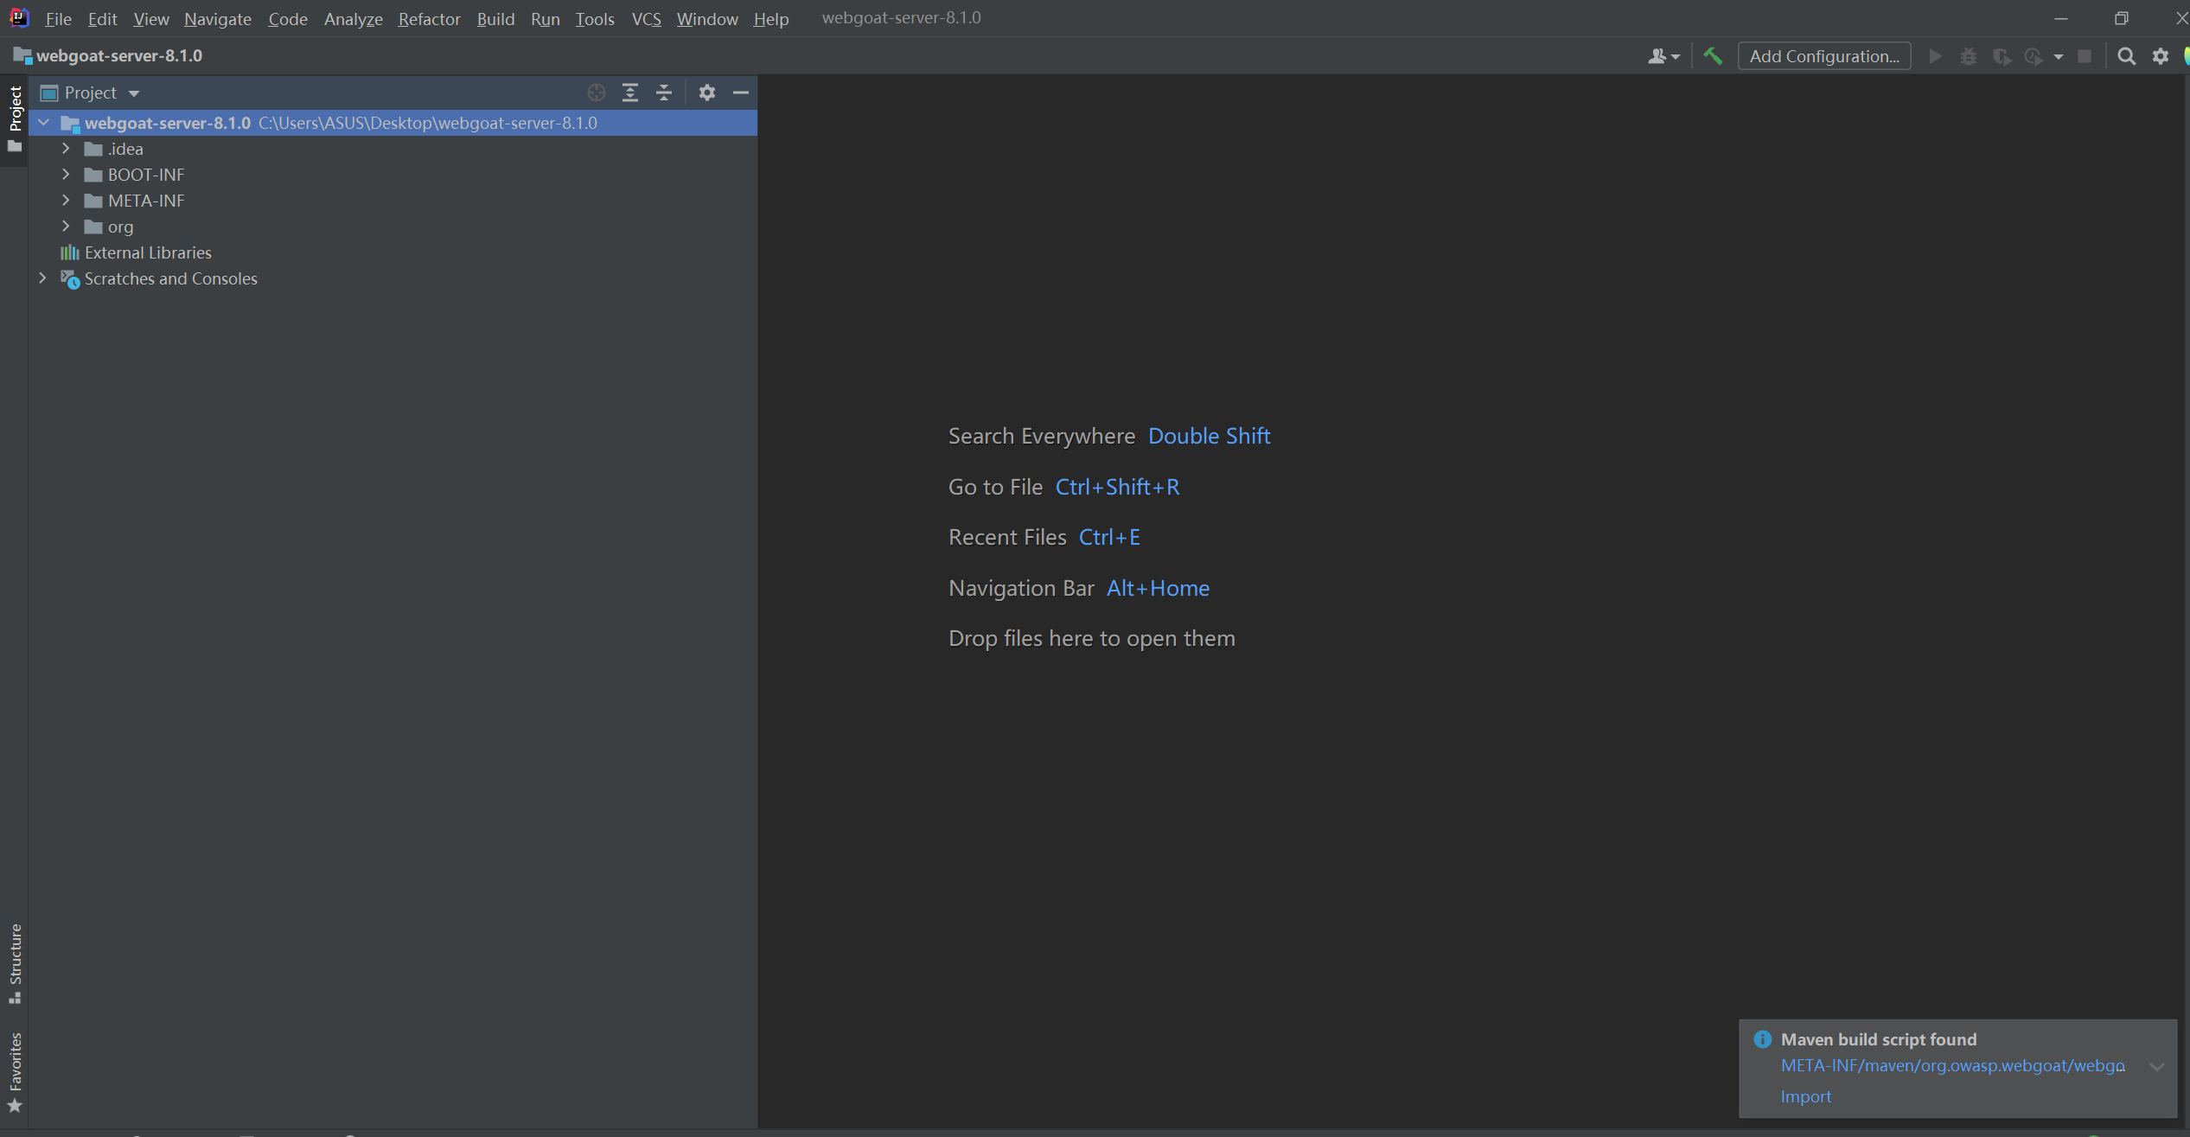This screenshot has width=2190, height=1137.
Task: Open the Refactor menu
Action: pyautogui.click(x=429, y=18)
